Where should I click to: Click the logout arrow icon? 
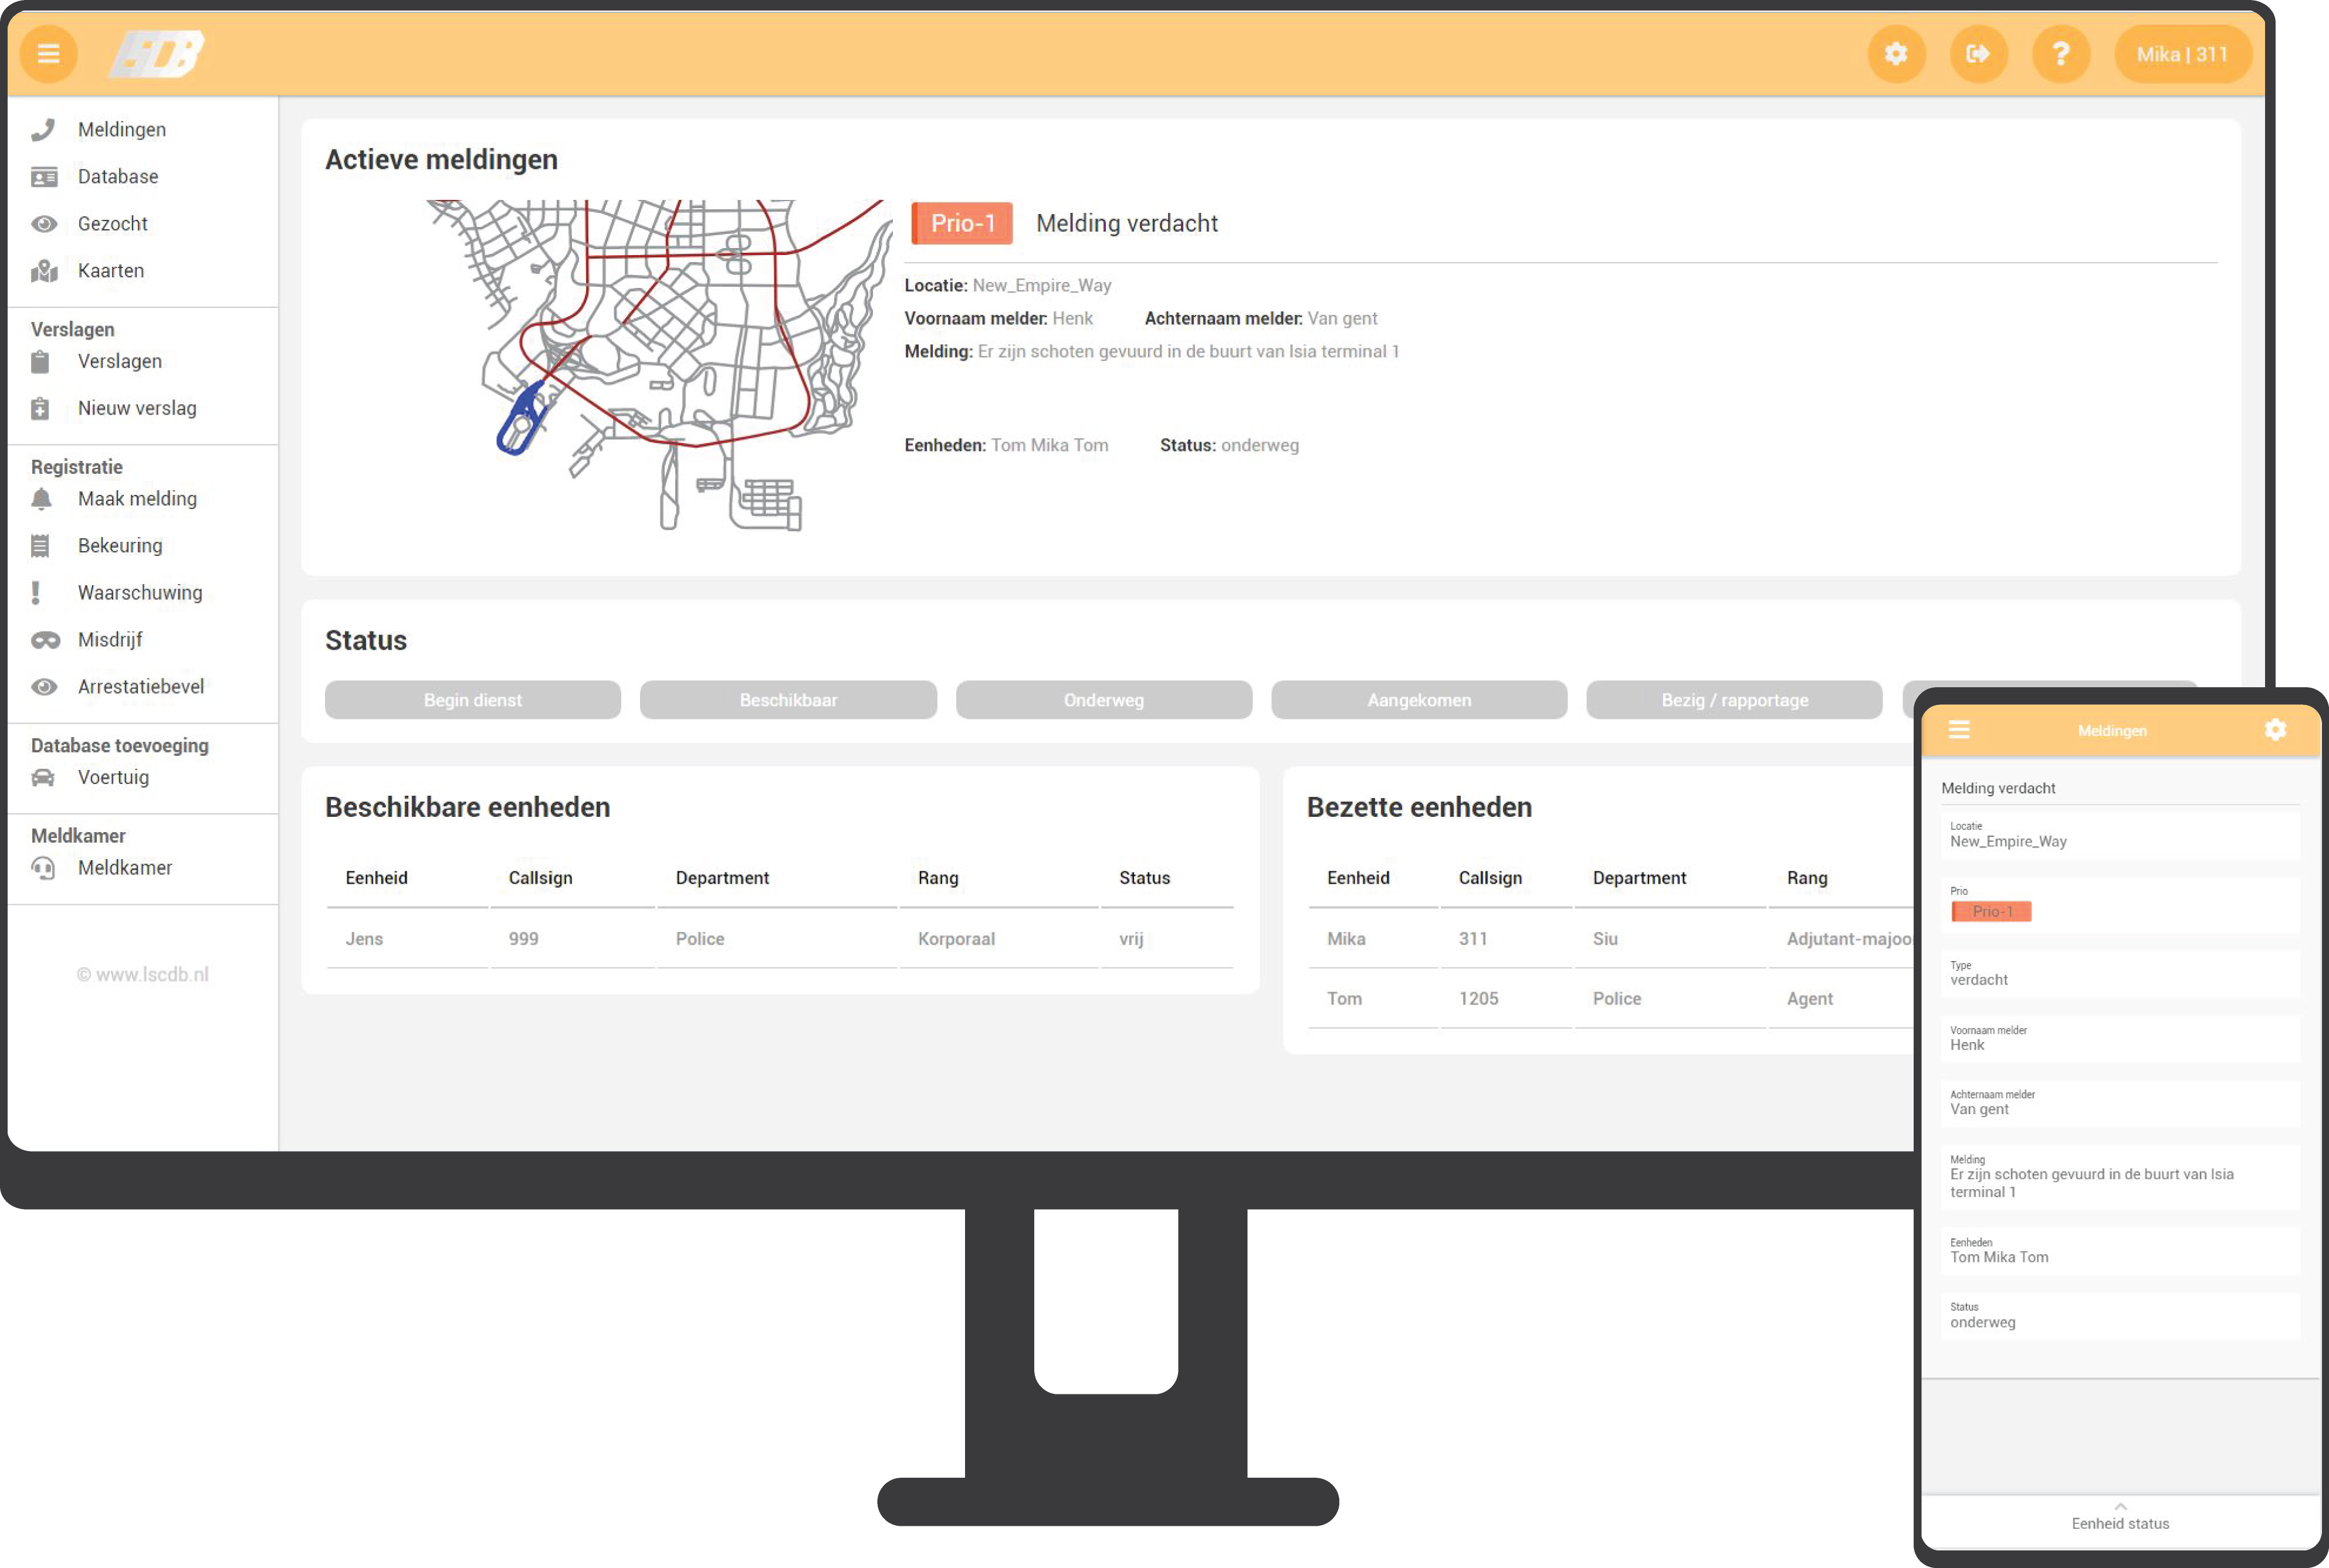tap(1978, 54)
